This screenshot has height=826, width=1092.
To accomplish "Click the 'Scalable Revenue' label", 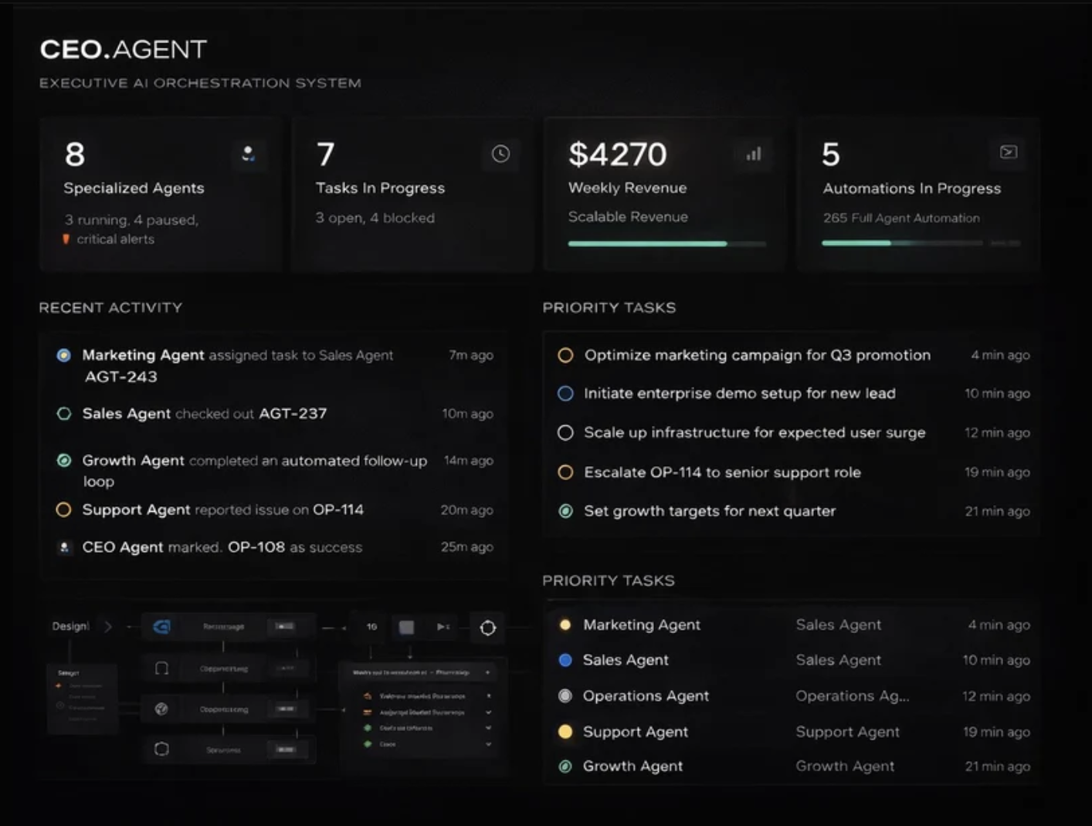I will click(628, 217).
